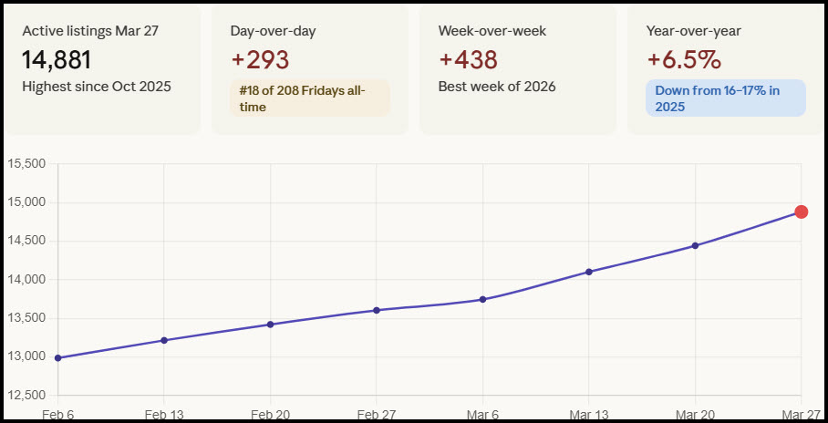Screen dimensions: 828x423
Task: Click the Mar 6 chart data point
Action: [482, 300]
